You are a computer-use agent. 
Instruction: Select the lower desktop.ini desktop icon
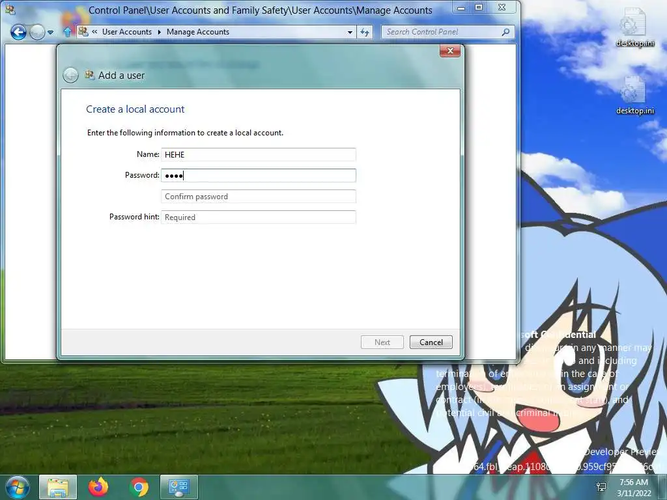634,96
